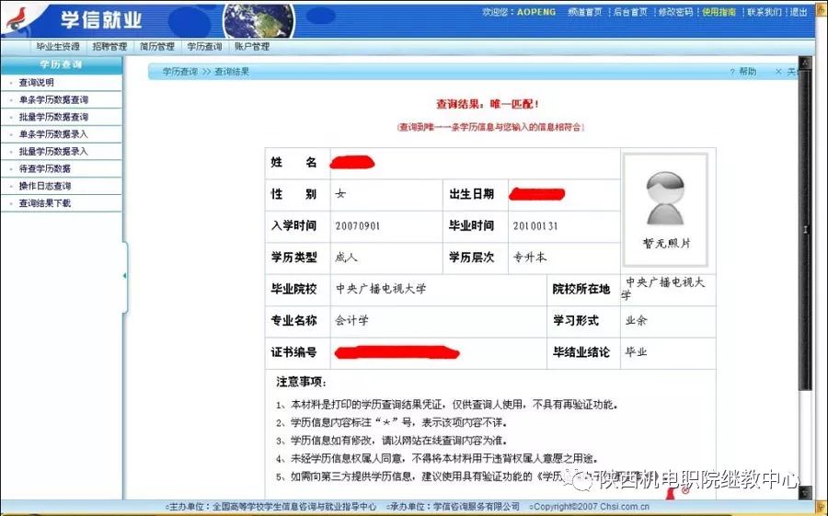Click the scrollbar up arrow
This screenshot has height=516, width=828.
(x=806, y=63)
